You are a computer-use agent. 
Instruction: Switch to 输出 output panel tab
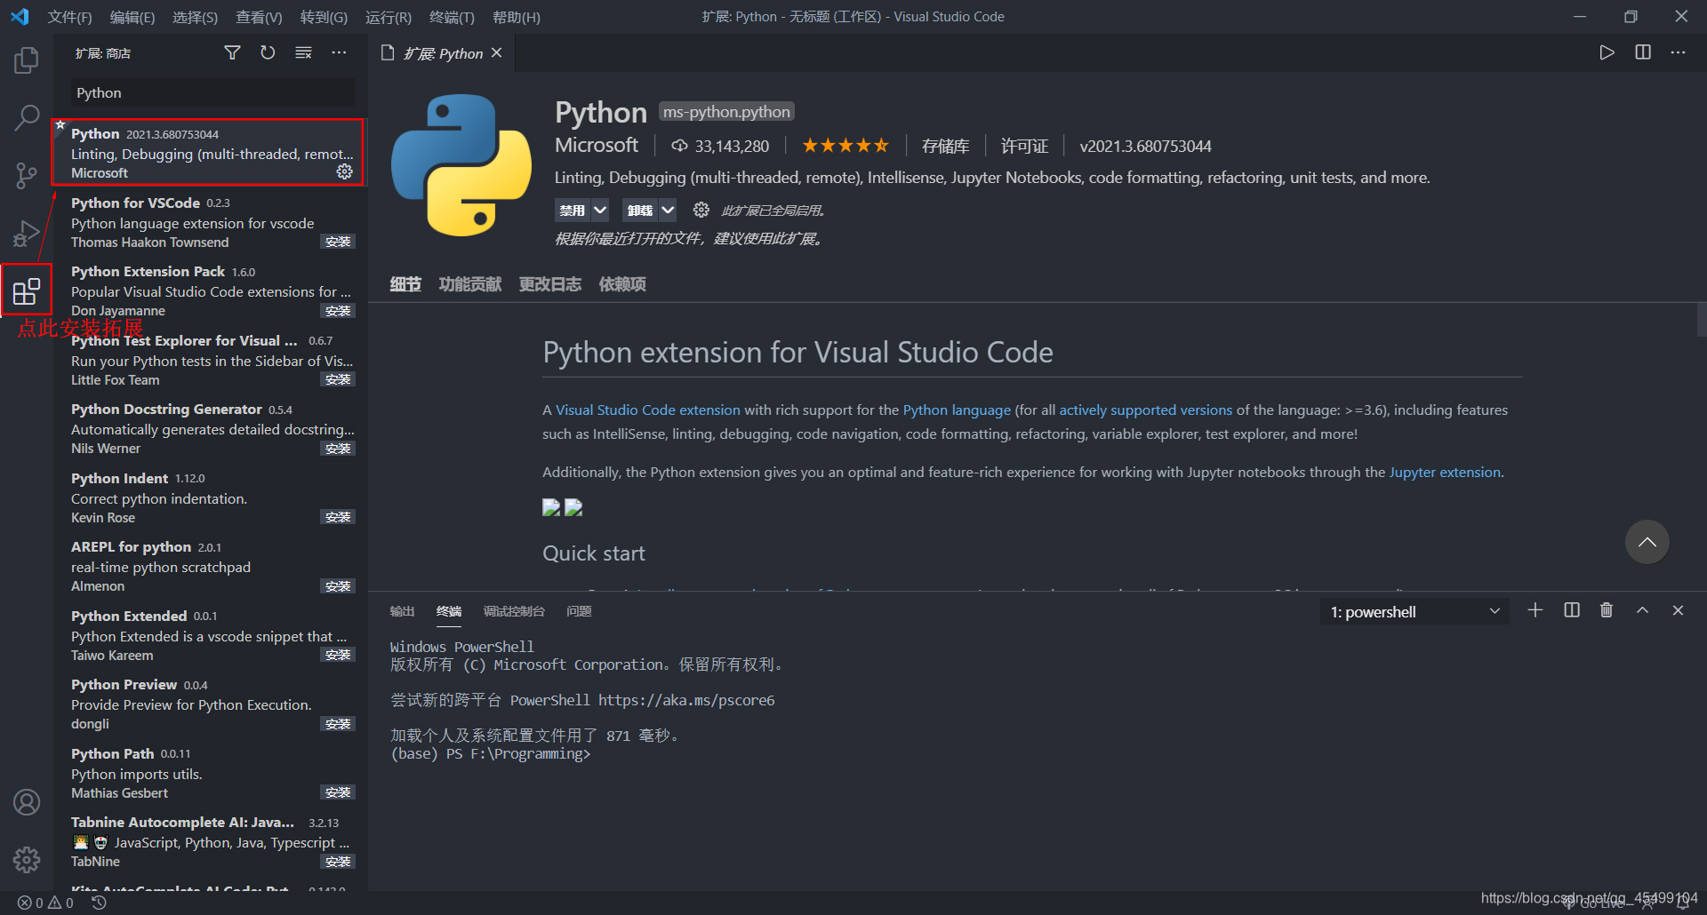point(403,611)
